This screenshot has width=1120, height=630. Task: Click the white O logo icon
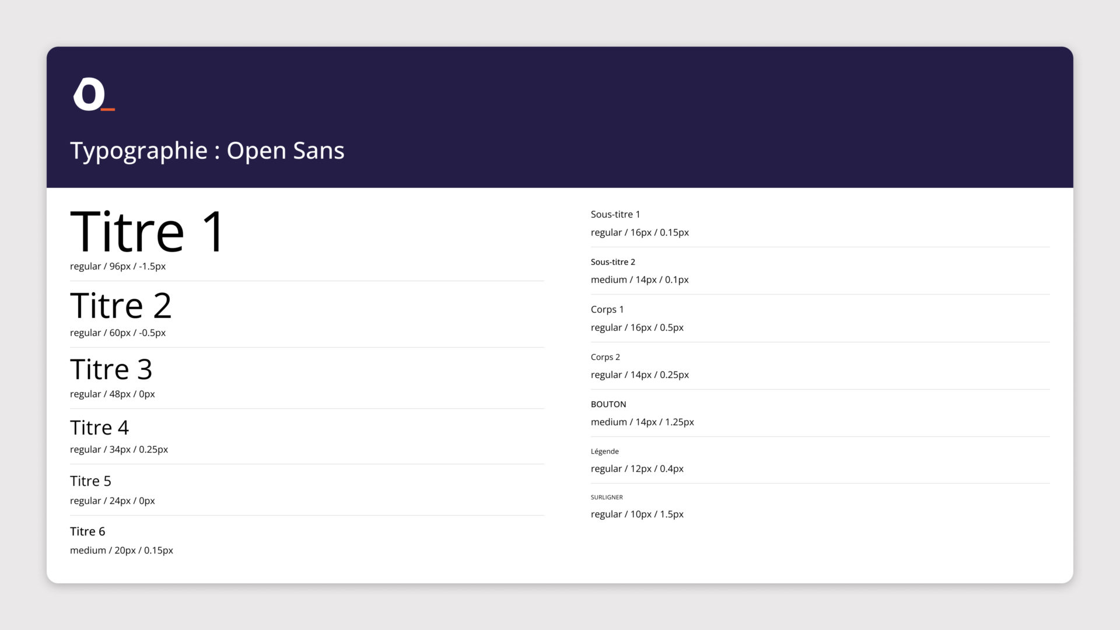(x=93, y=94)
